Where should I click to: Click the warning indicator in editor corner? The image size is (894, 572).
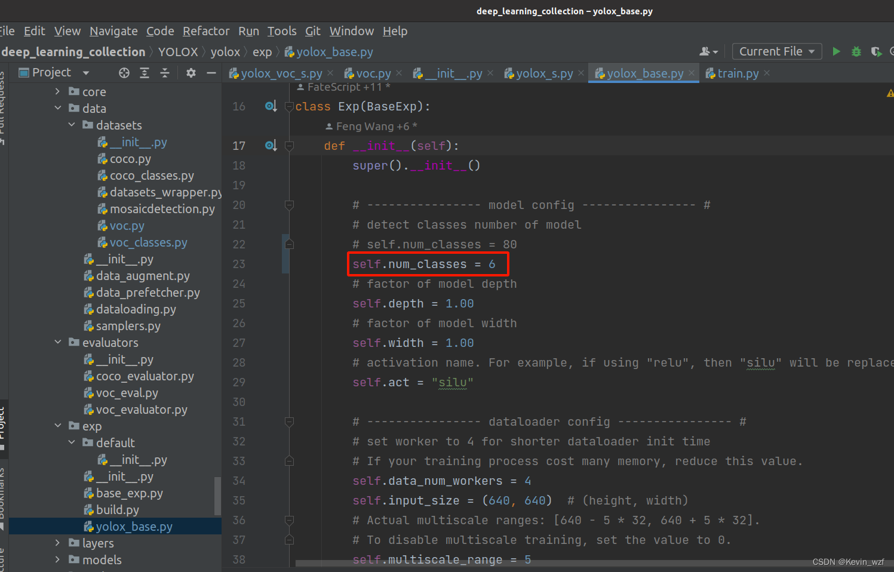point(890,93)
